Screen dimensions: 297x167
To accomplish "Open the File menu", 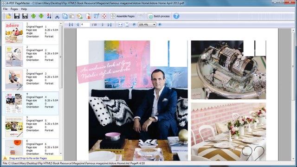I will point(5,9).
